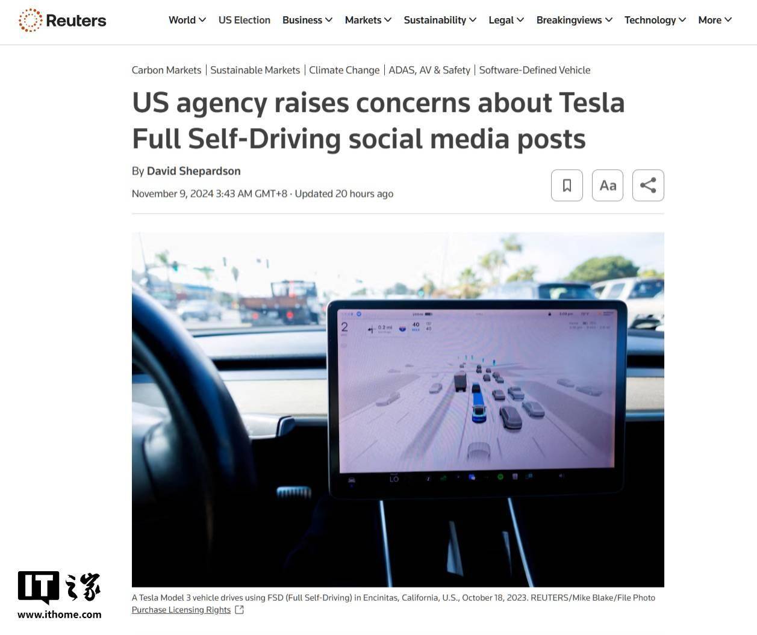This screenshot has height=635, width=757.
Task: Click the Reuters logo
Action: [x=62, y=20]
